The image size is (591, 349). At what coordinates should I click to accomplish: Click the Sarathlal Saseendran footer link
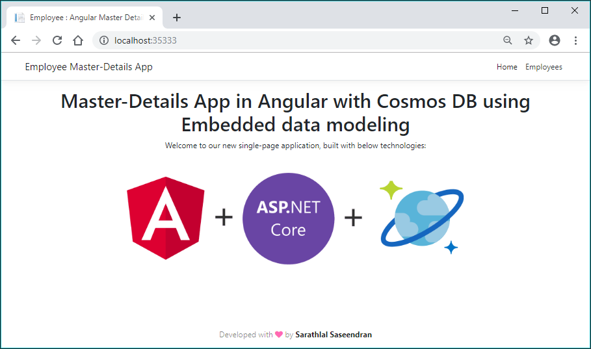coord(334,335)
